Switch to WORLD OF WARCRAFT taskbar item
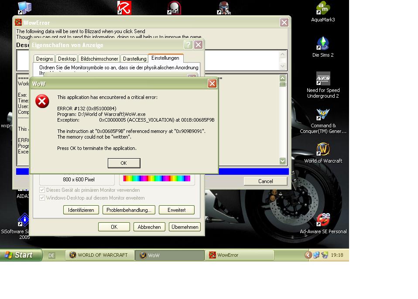Viewport: 418px width, 299px height. tap(99, 255)
